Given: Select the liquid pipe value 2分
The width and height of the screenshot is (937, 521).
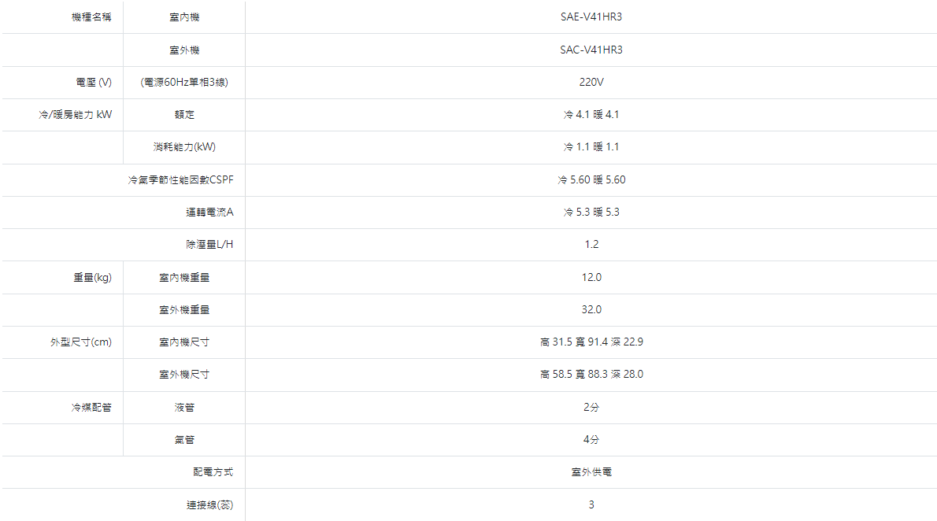Looking at the screenshot, I should pyautogui.click(x=591, y=407).
